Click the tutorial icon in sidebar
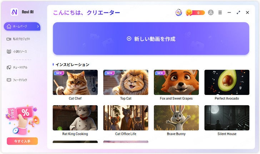The height and width of the screenshot is (154, 260). click(x=9, y=67)
